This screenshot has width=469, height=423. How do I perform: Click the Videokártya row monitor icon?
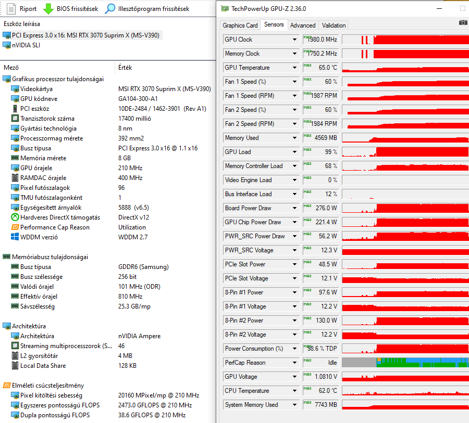pos(15,89)
